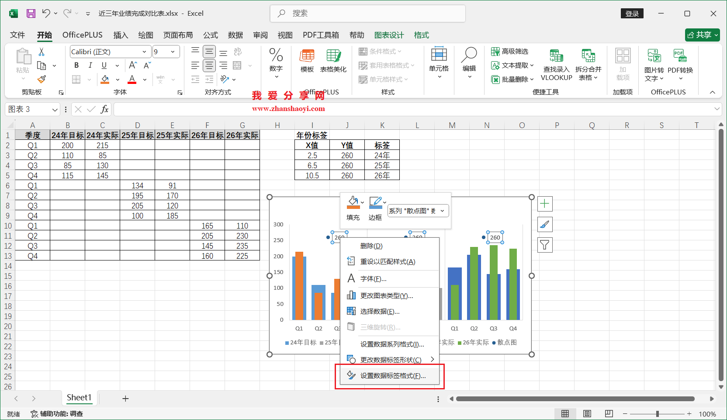Expand the Name Box dropdown showing 图表 3
Viewport: 727px width, 420px height.
(x=55, y=110)
